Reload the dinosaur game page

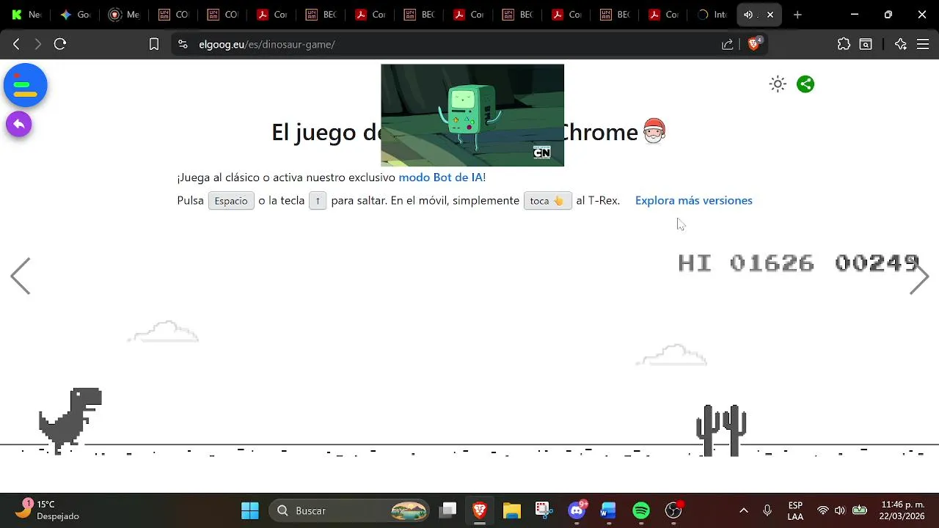60,44
